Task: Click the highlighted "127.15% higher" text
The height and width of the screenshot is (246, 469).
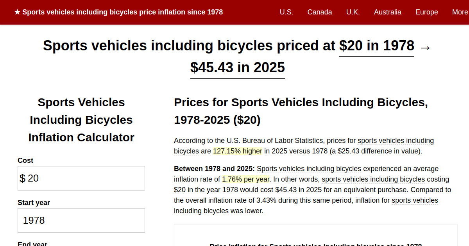Action: 238,151
